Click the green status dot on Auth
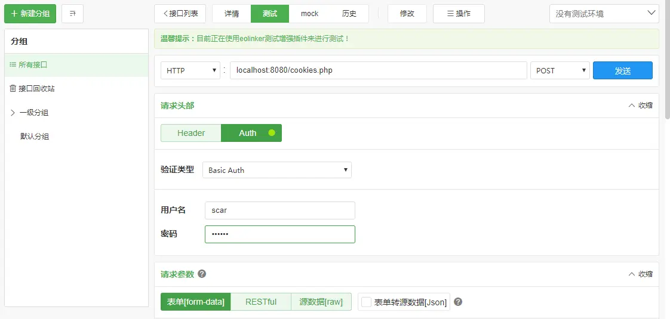Viewport: 670px width, 319px height. point(272,133)
